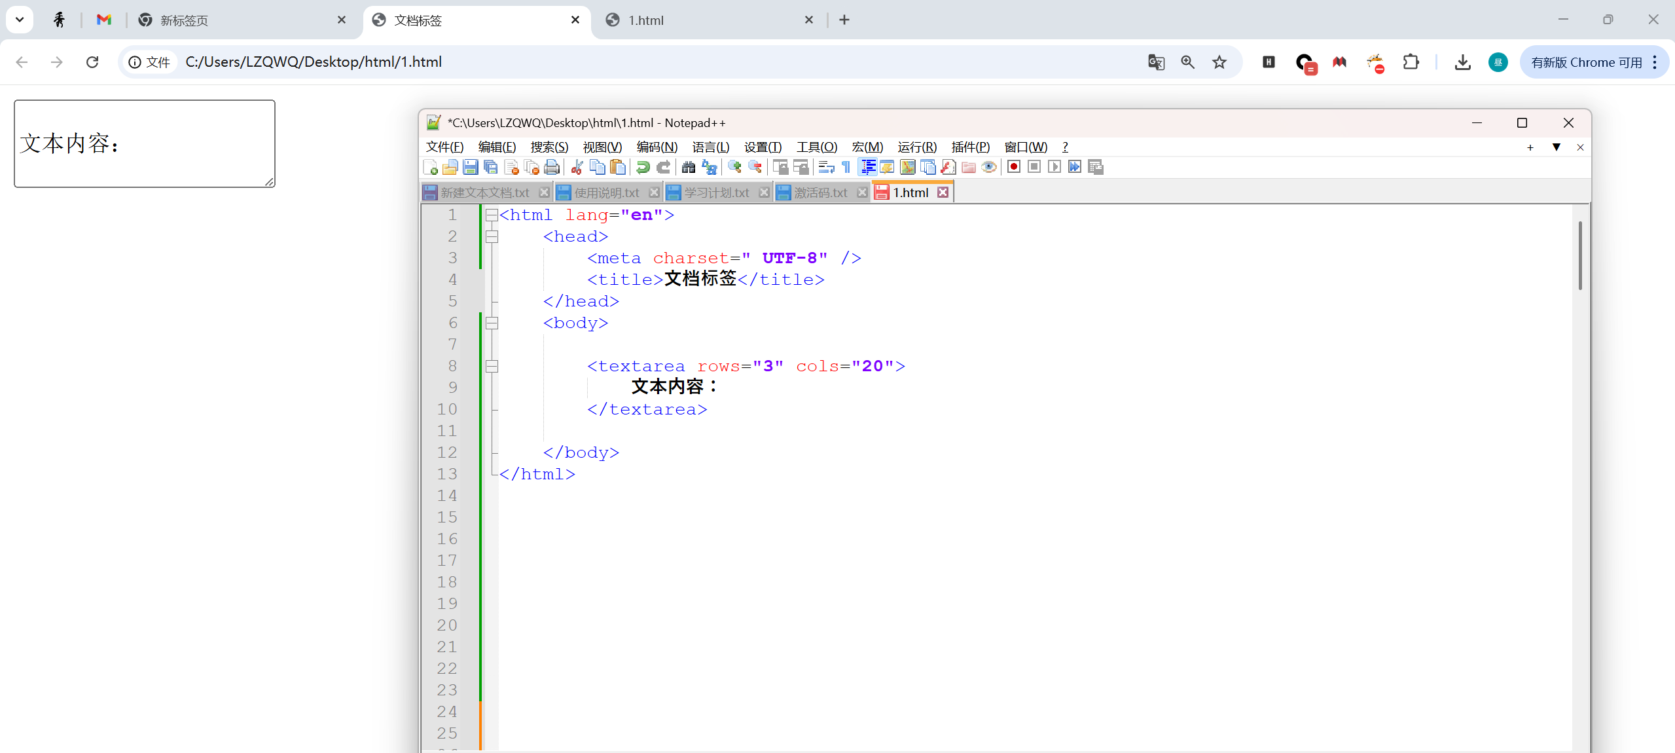Viewport: 1675px width, 753px height.
Task: Click the Zoom In magnifier icon in Notepad++
Action: pyautogui.click(x=734, y=167)
